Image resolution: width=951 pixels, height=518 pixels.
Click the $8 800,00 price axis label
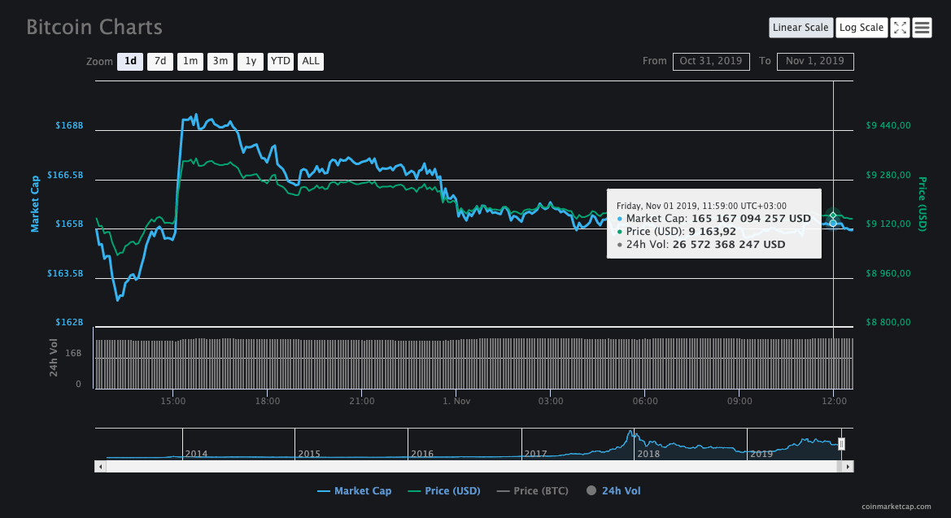click(x=888, y=322)
